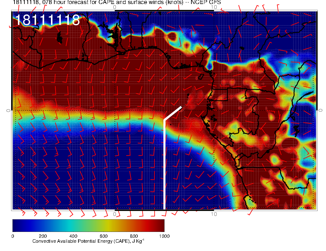Click the bend where the white lines meet

(x=165, y=120)
